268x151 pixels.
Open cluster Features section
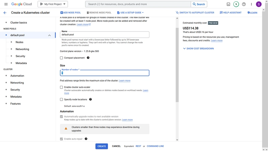15,104
